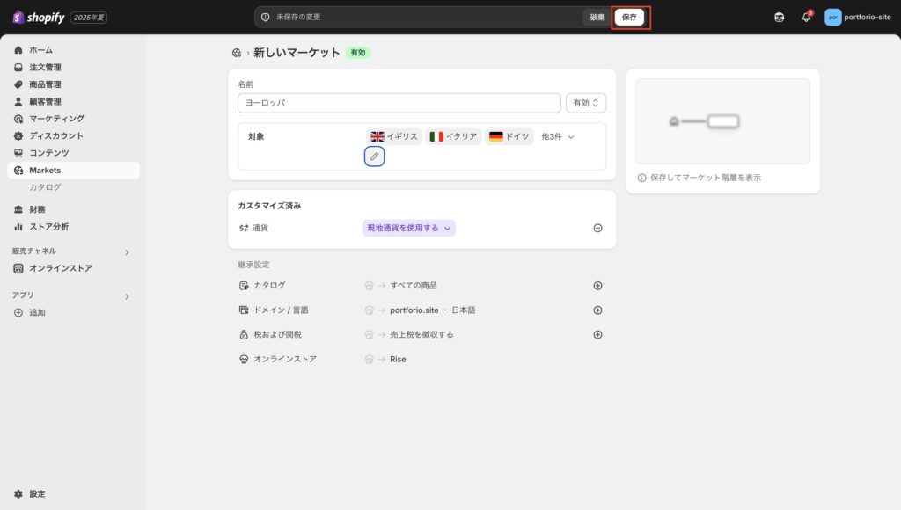Image resolution: width=901 pixels, height=510 pixels.
Task: Select カタログ under Markets in sidebar
Action: tap(45, 187)
